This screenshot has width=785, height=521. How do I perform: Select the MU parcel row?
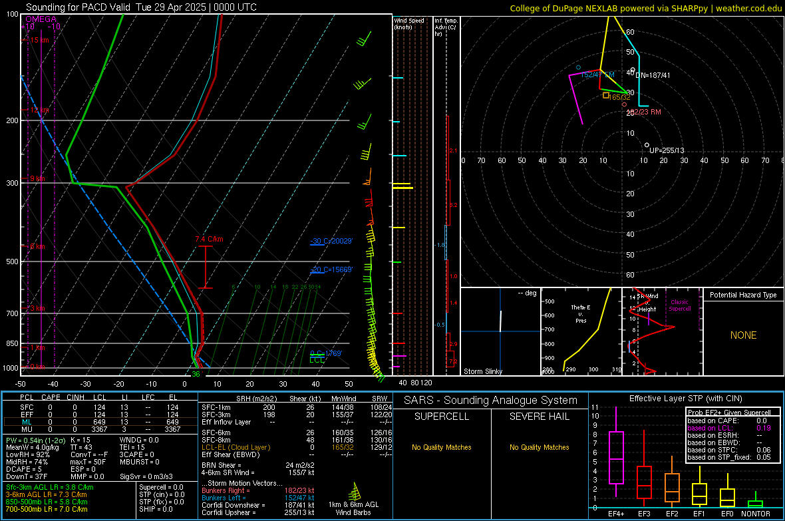click(100, 429)
